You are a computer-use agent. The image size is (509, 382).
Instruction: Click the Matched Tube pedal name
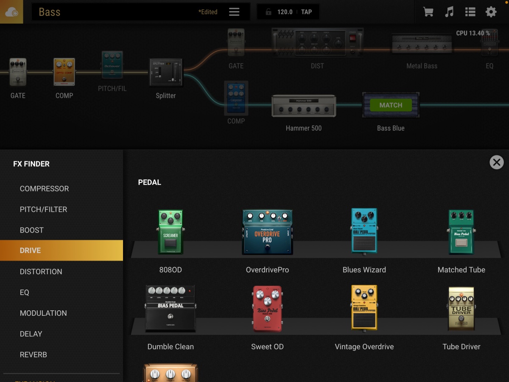pyautogui.click(x=461, y=270)
